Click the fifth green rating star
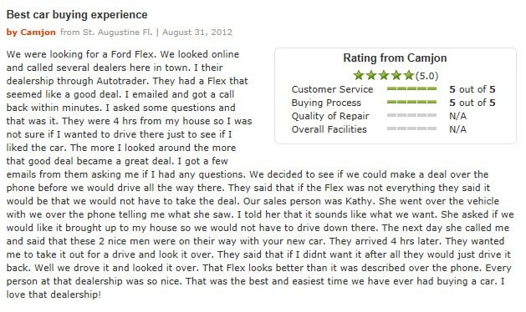The width and height of the screenshot is (526, 312). [x=409, y=75]
